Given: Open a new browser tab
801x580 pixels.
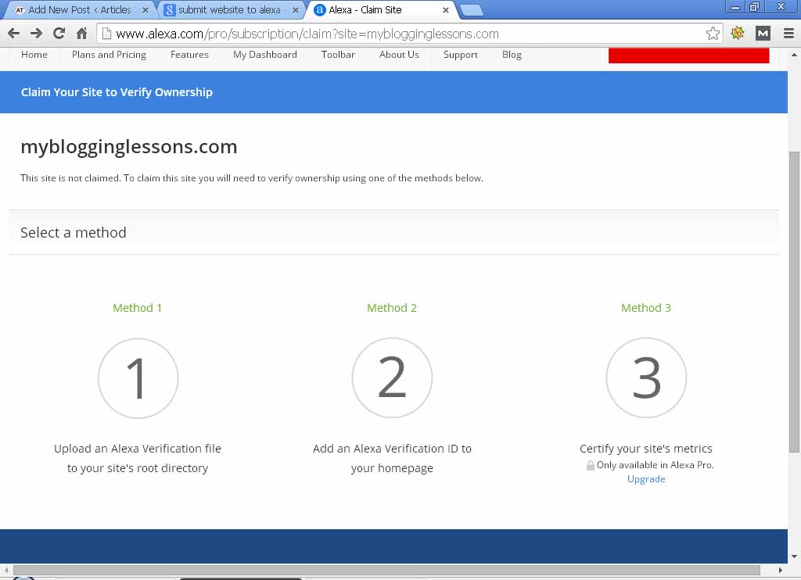Looking at the screenshot, I should [x=472, y=10].
